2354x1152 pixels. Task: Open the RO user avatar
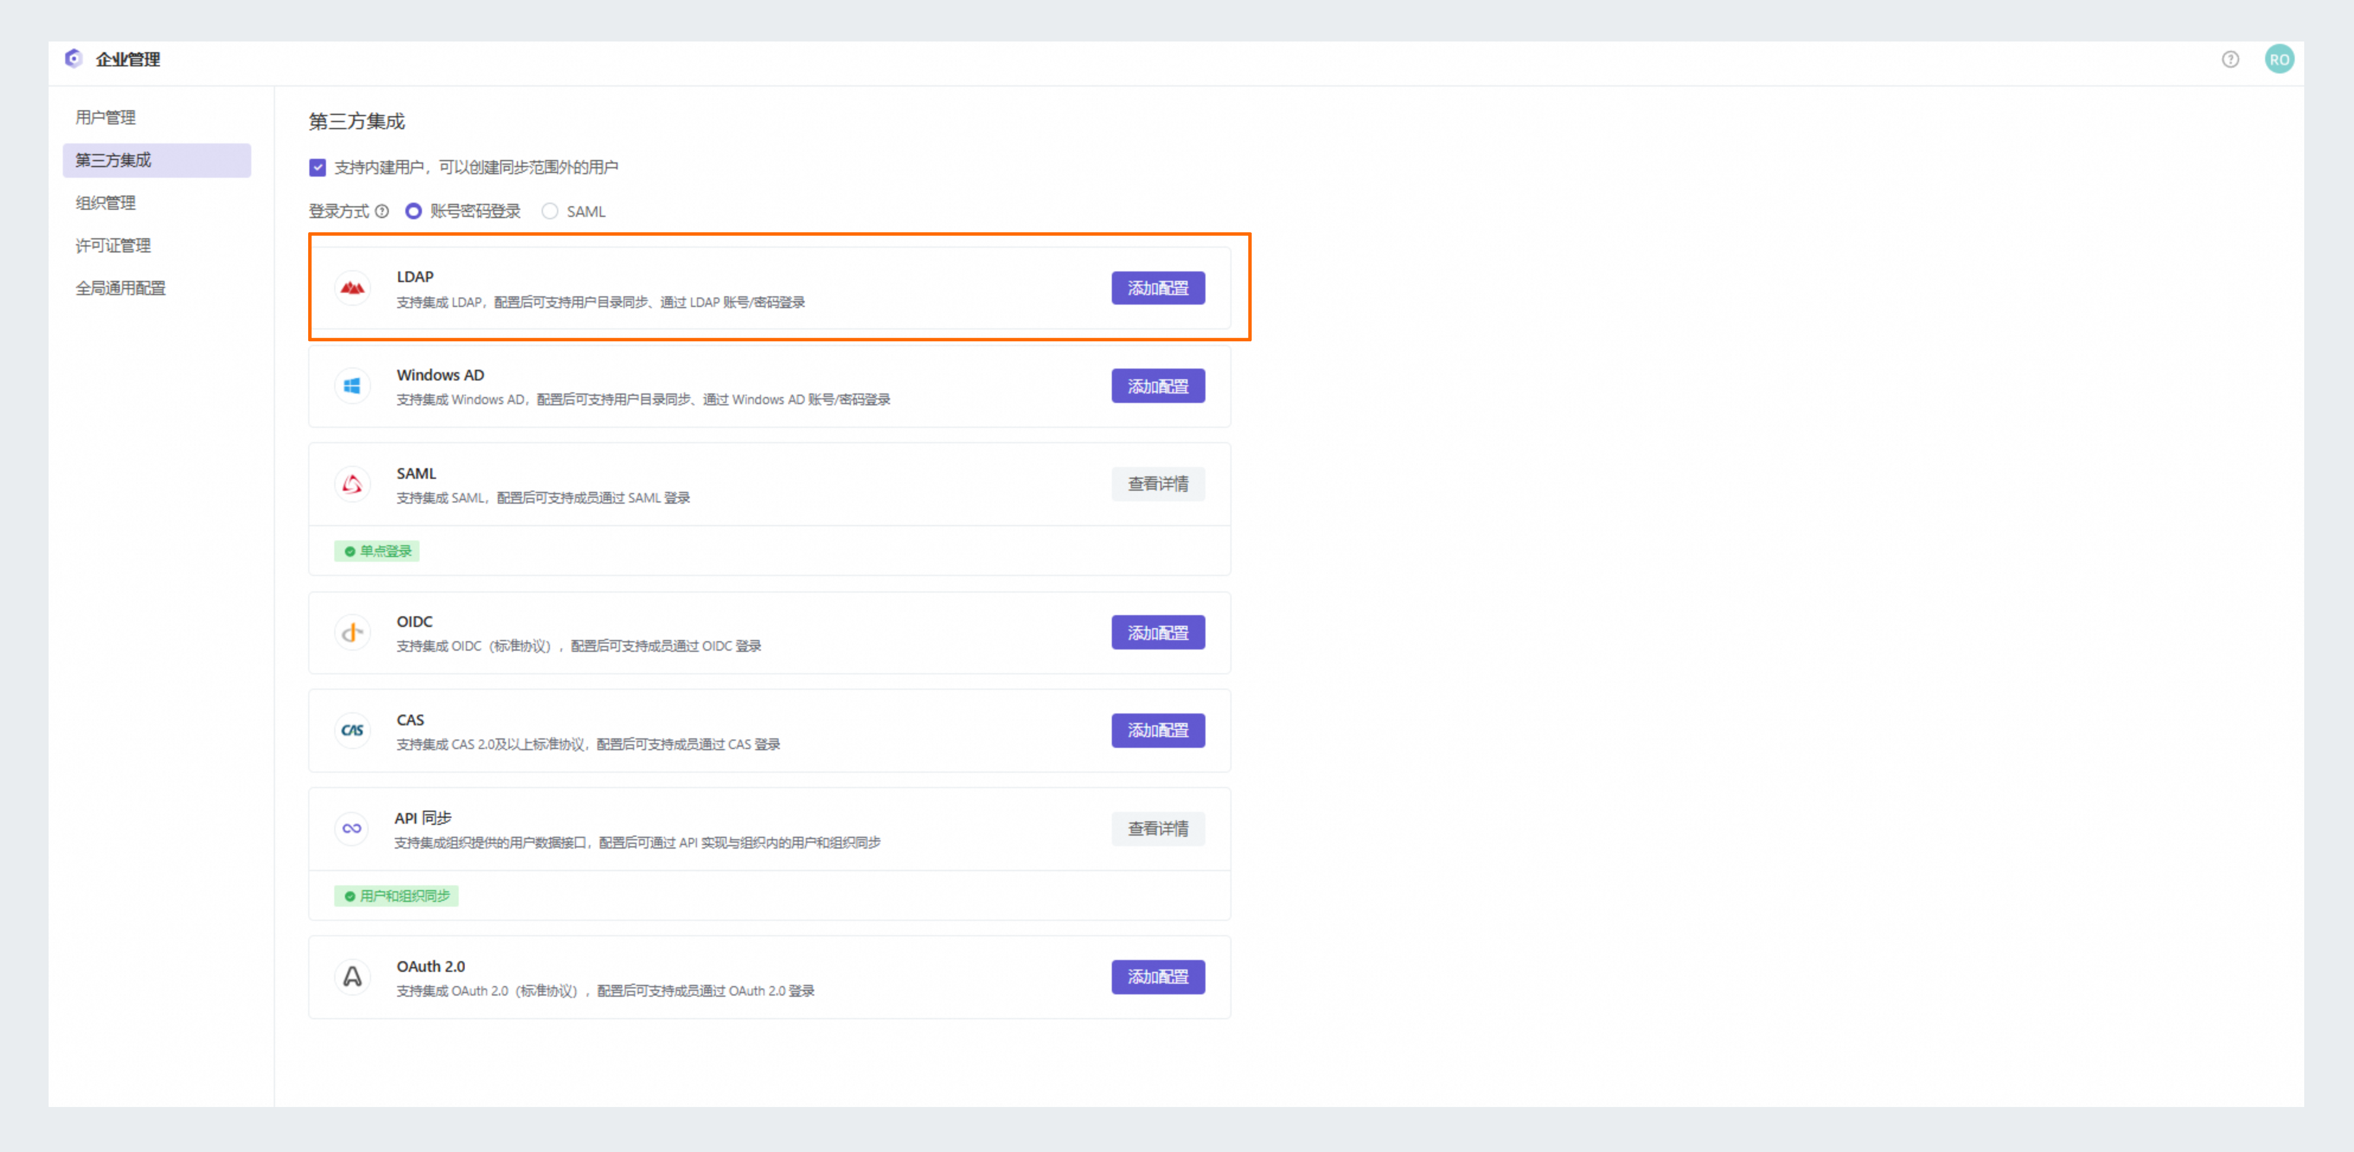2279,59
